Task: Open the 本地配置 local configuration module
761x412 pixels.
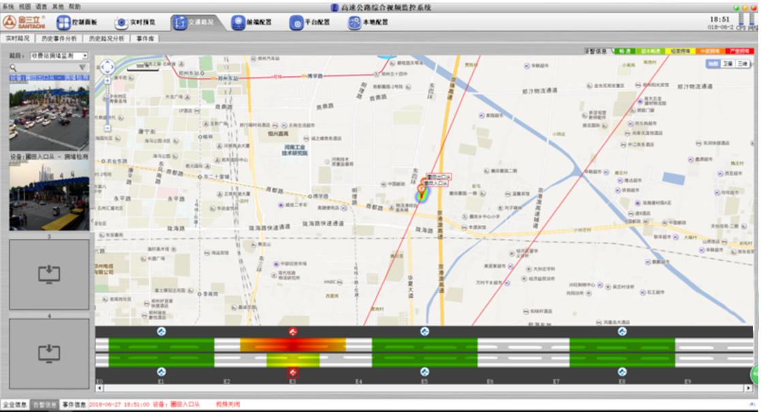Action: click(x=369, y=22)
